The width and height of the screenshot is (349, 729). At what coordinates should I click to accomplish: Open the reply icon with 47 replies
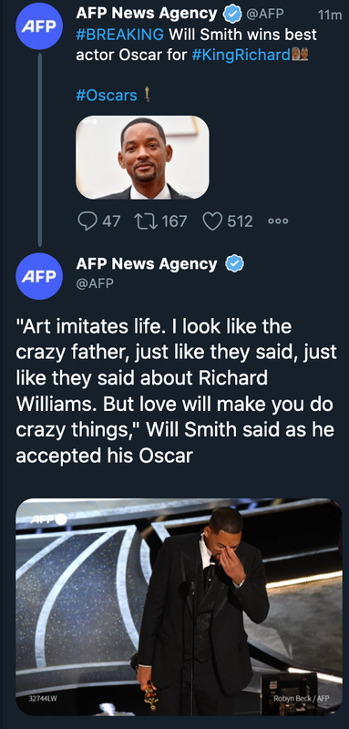pyautogui.click(x=87, y=221)
